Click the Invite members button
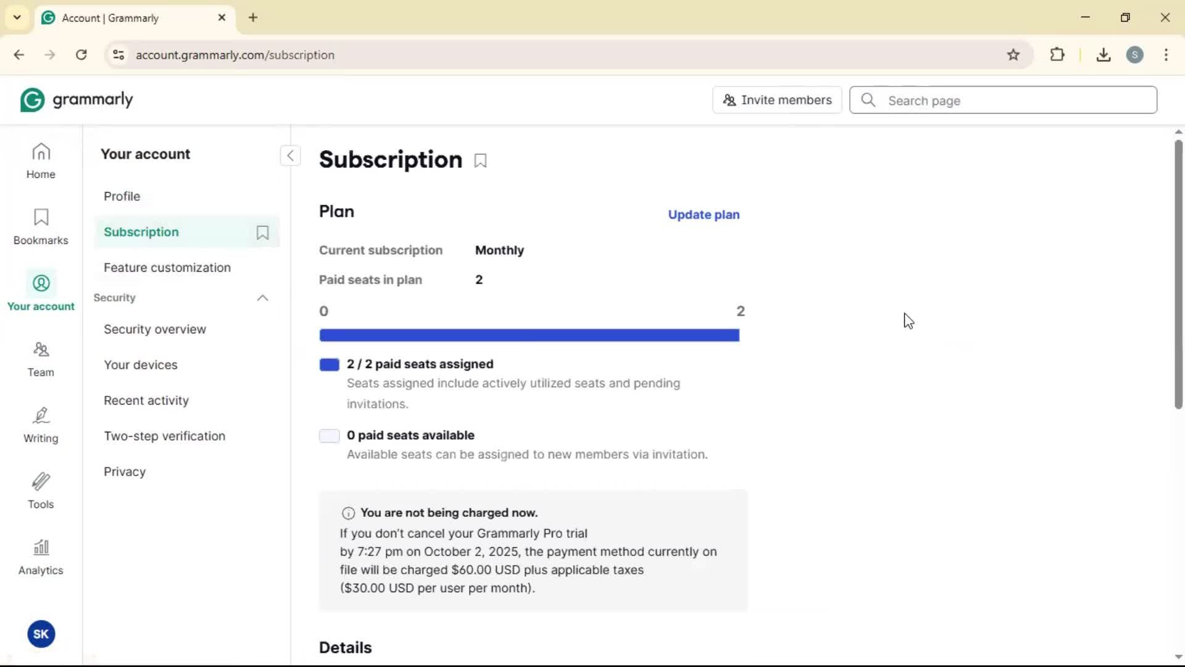Image resolution: width=1185 pixels, height=667 pixels. (777, 100)
